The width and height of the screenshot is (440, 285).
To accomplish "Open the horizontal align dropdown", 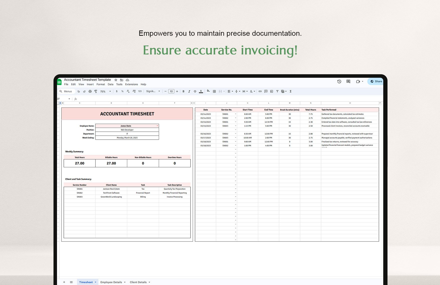I will (230, 91).
